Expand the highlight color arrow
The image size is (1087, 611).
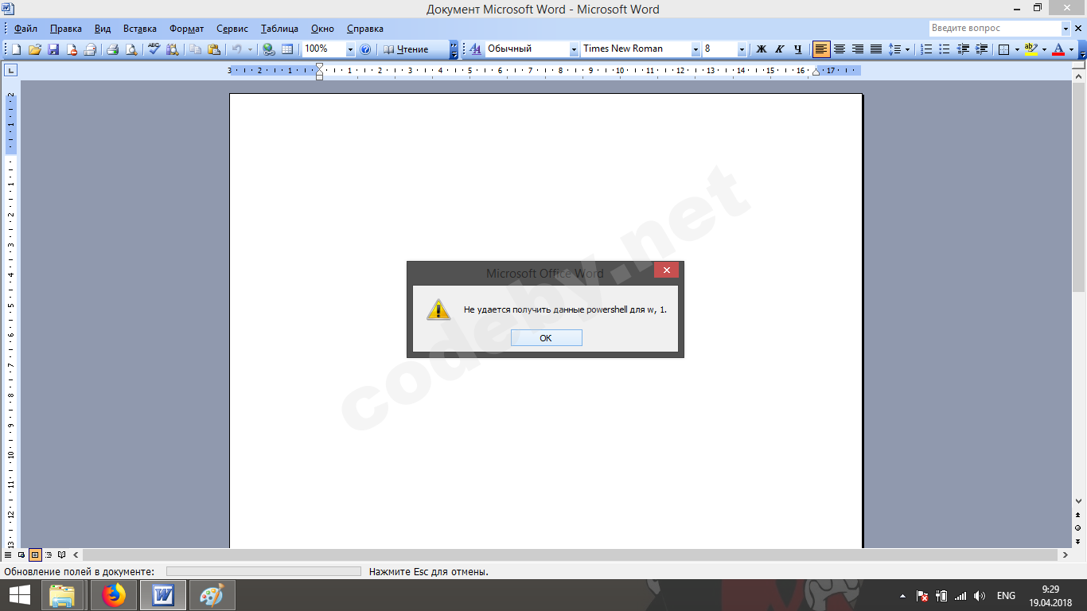click(1044, 49)
